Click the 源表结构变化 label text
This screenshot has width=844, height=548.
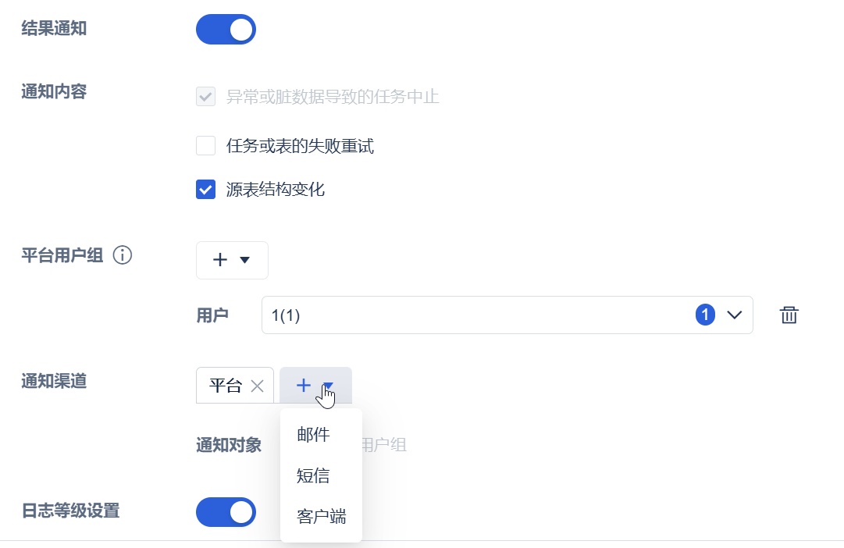click(275, 190)
